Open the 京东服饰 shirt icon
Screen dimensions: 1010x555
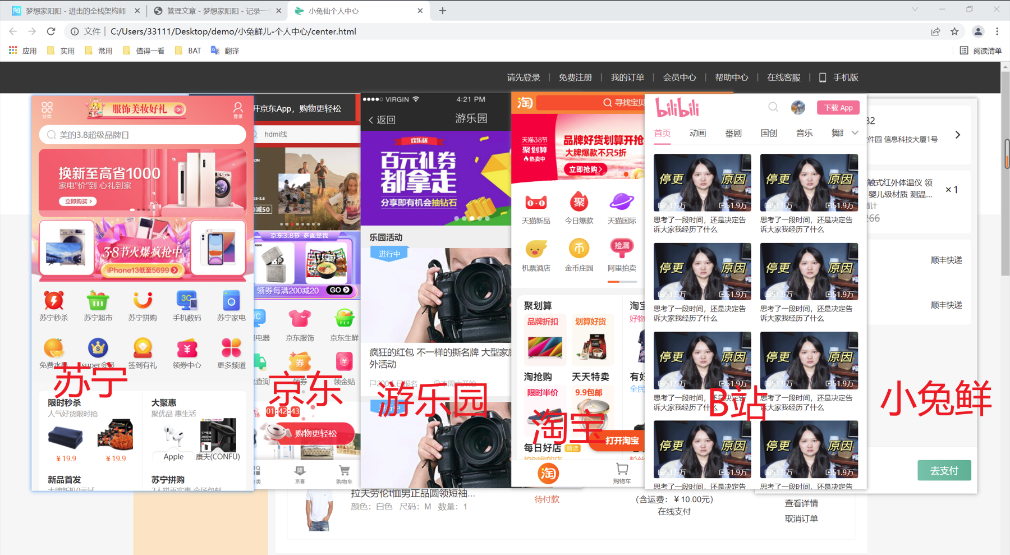click(300, 318)
